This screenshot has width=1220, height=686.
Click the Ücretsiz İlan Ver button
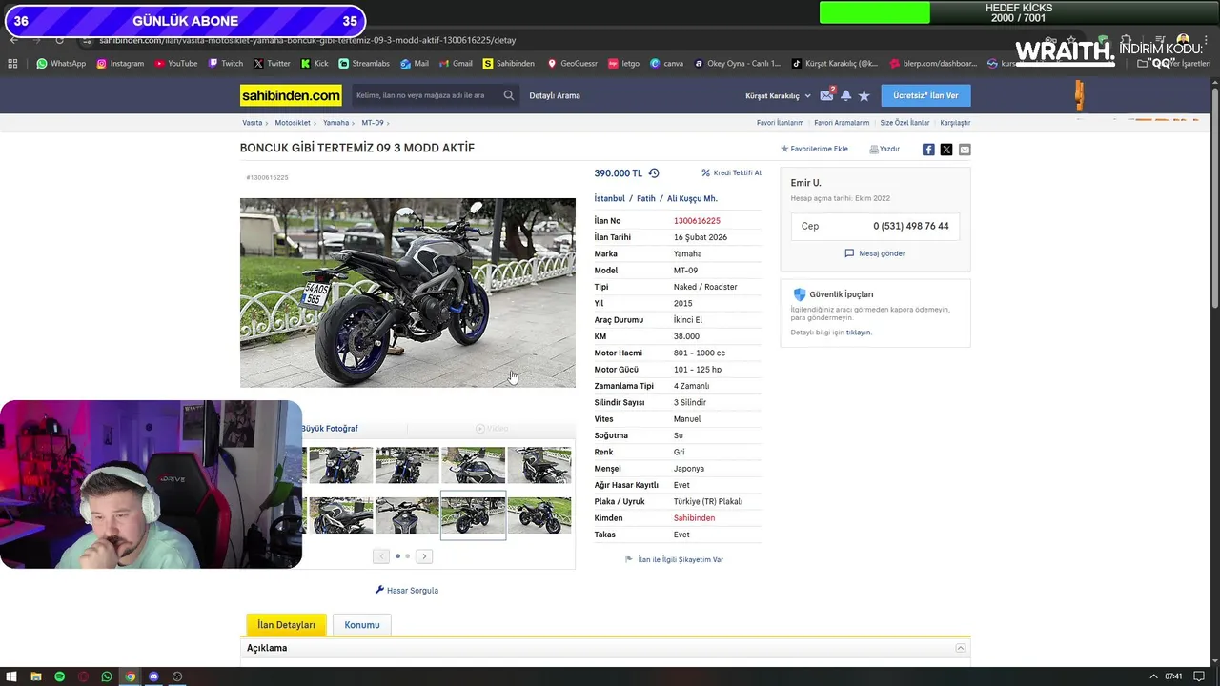pos(925,95)
